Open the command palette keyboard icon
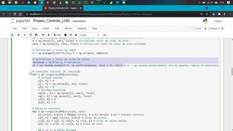Screen dimensions: 233x131 click(105, 35)
